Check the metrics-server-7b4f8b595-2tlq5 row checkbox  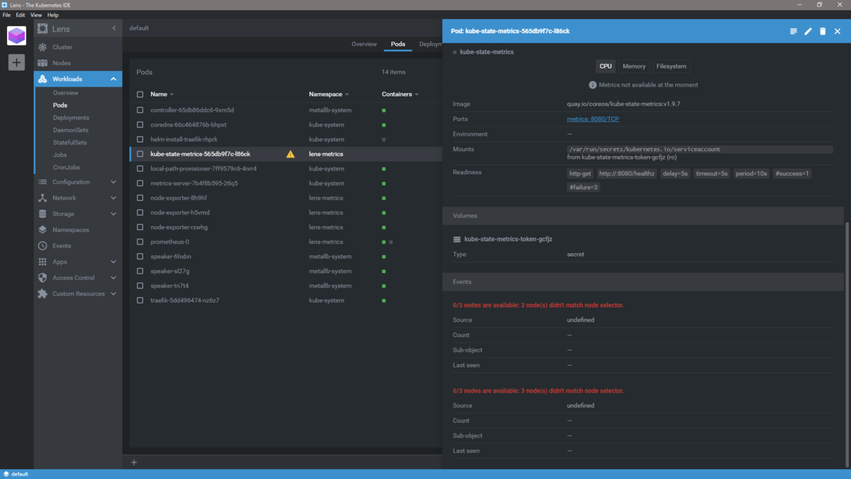[140, 183]
